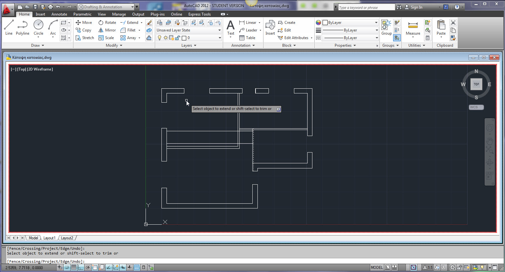Click the keyword search input field
The height and width of the screenshot is (272, 505).
366,7
